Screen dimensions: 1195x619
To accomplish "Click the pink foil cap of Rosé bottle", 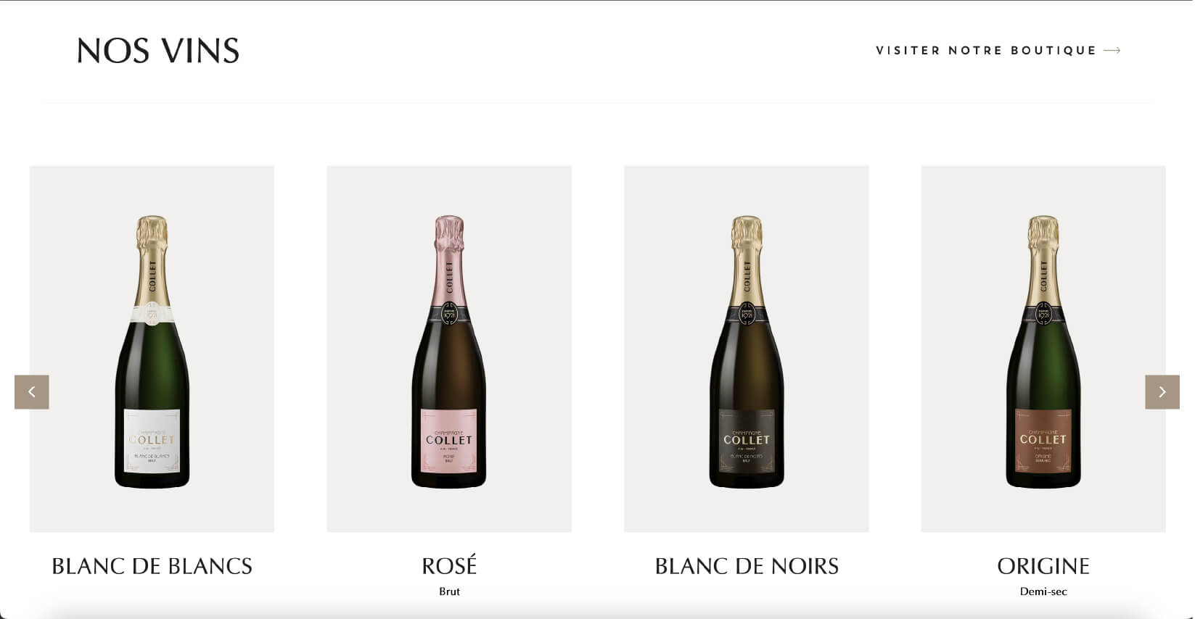I will tap(449, 233).
